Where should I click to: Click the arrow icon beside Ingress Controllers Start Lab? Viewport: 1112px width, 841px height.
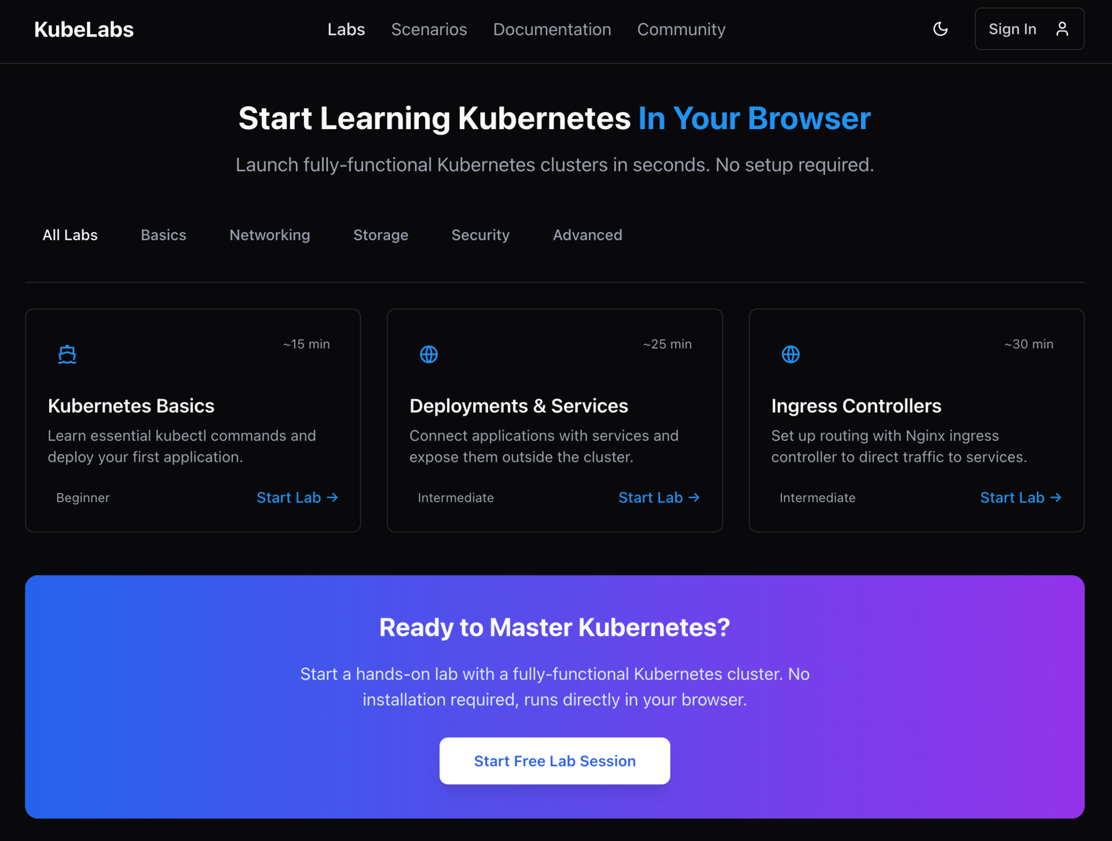tap(1055, 497)
